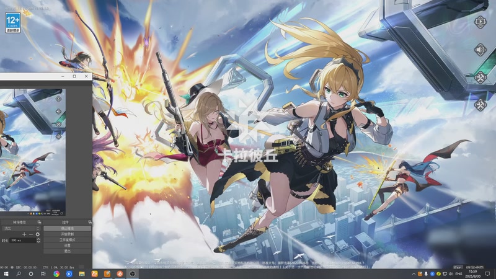Launch Cortana circle icon

coord(30,274)
